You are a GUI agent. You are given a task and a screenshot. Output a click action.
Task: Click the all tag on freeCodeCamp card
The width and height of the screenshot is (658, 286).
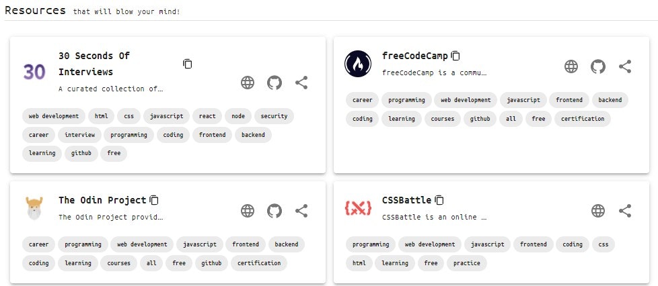(511, 119)
